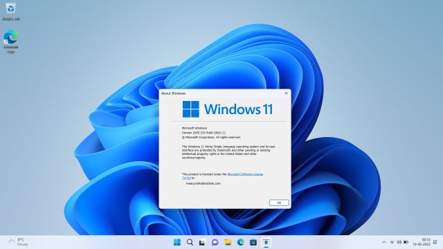Launch File Explorer from the taskbar

tap(228, 242)
